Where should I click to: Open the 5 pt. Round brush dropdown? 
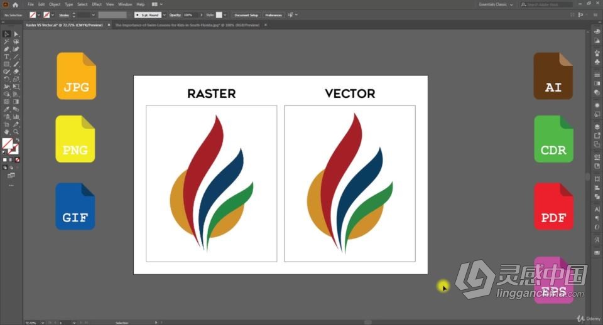tap(164, 15)
